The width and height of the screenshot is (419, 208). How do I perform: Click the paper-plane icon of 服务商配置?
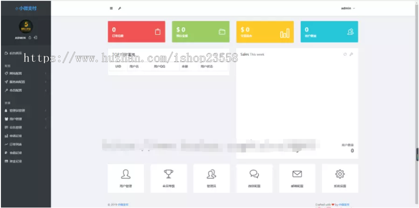pyautogui.click(x=6, y=82)
